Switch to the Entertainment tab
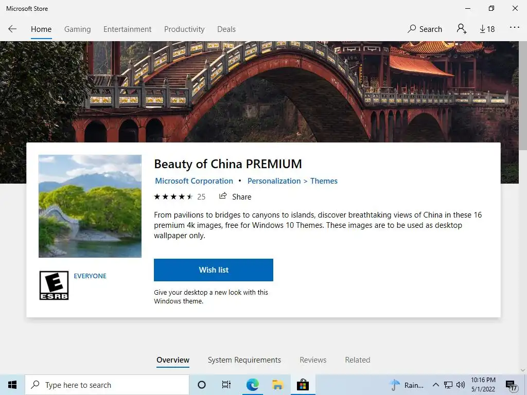The height and width of the screenshot is (395, 527). 128,29
